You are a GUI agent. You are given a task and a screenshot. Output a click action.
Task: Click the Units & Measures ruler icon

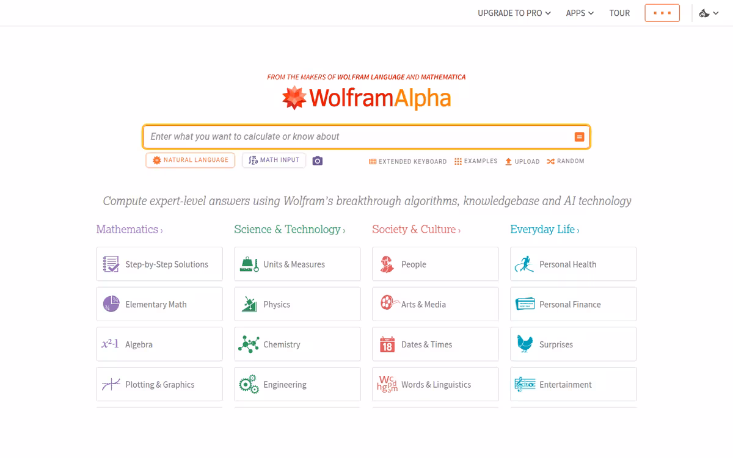[249, 264]
